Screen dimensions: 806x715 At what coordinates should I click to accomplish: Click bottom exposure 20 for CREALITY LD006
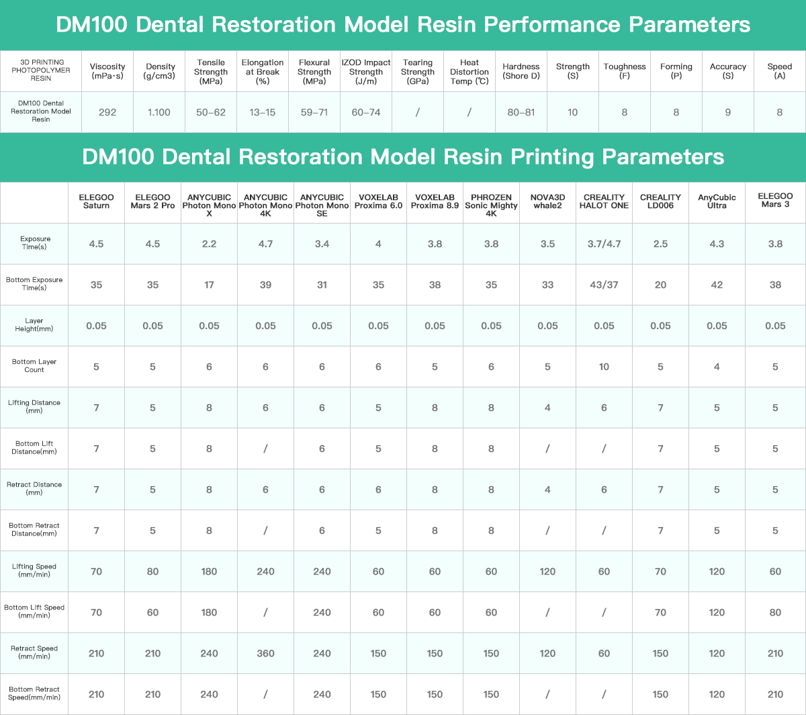tap(661, 285)
